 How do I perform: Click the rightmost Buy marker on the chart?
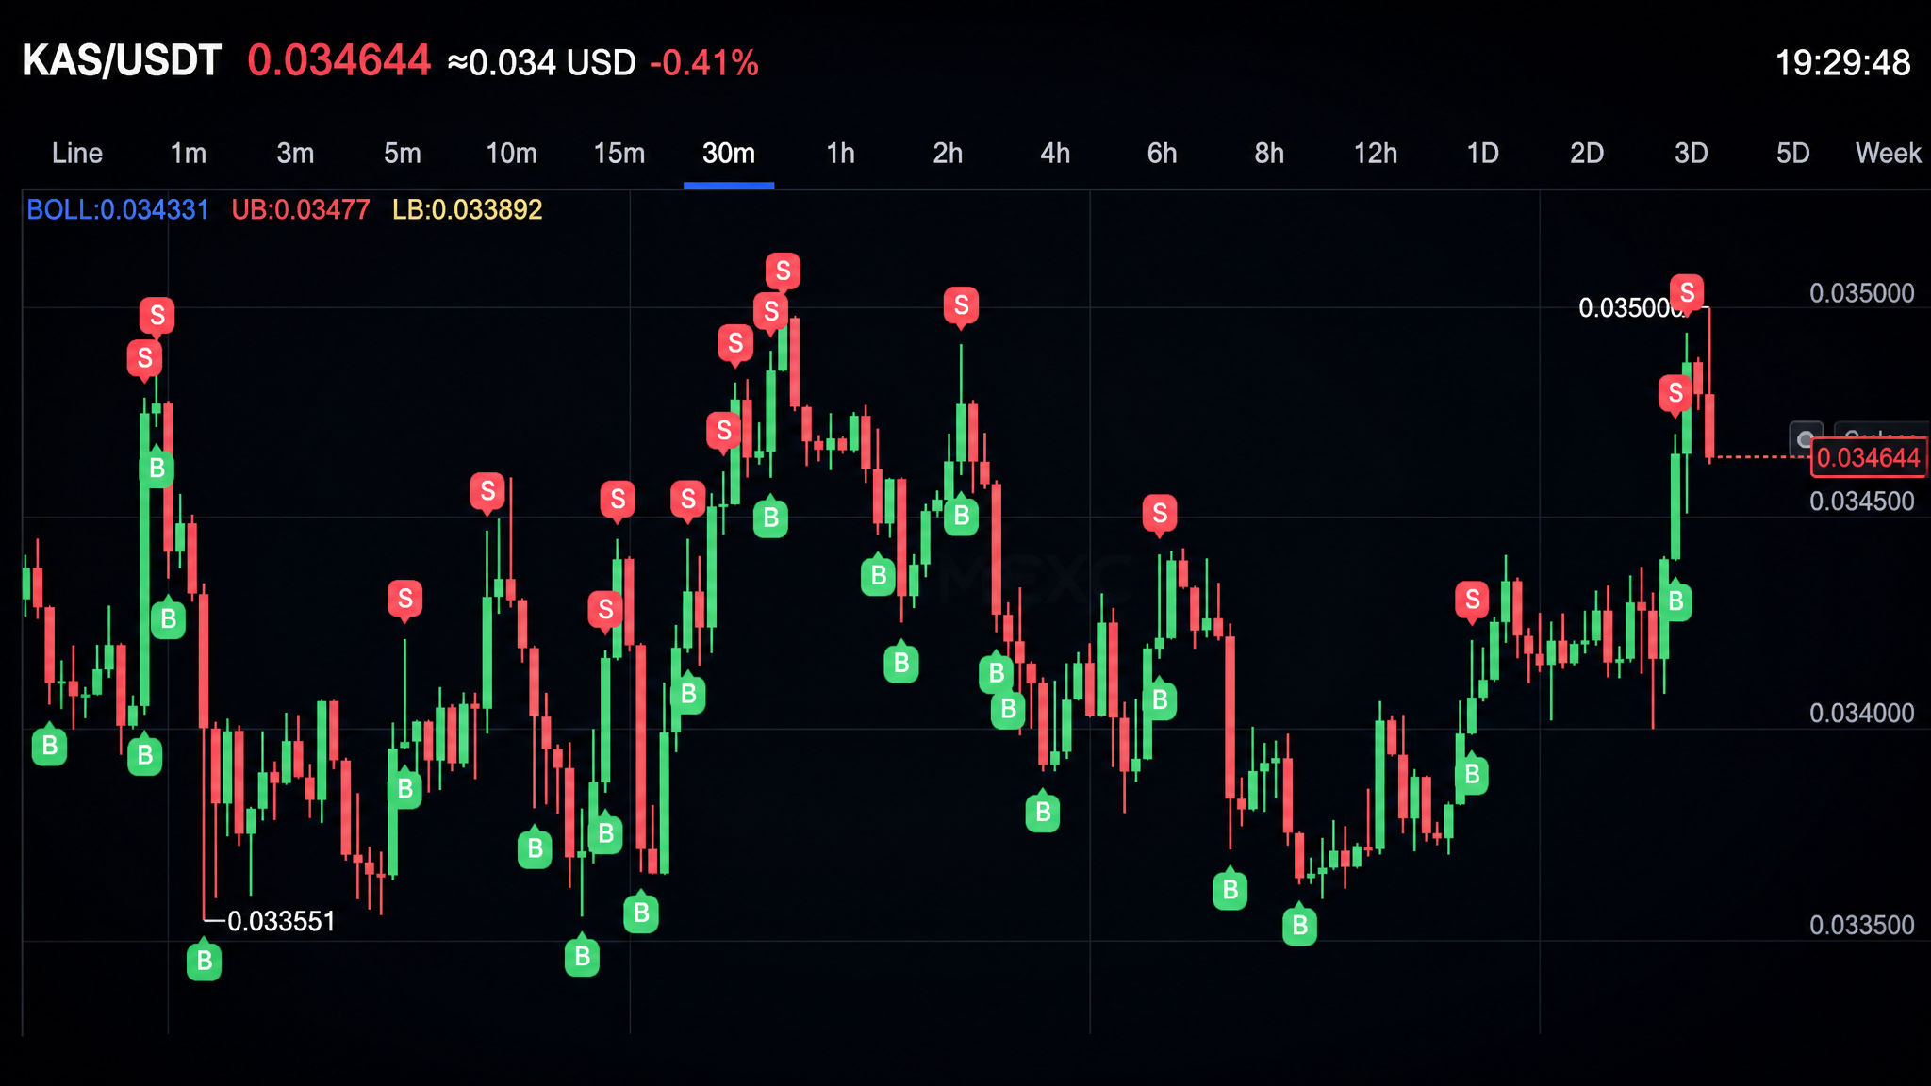point(1675,601)
